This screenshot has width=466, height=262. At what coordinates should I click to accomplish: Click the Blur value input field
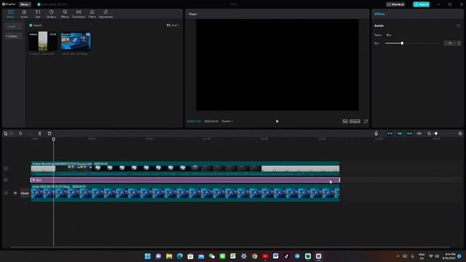[450, 44]
